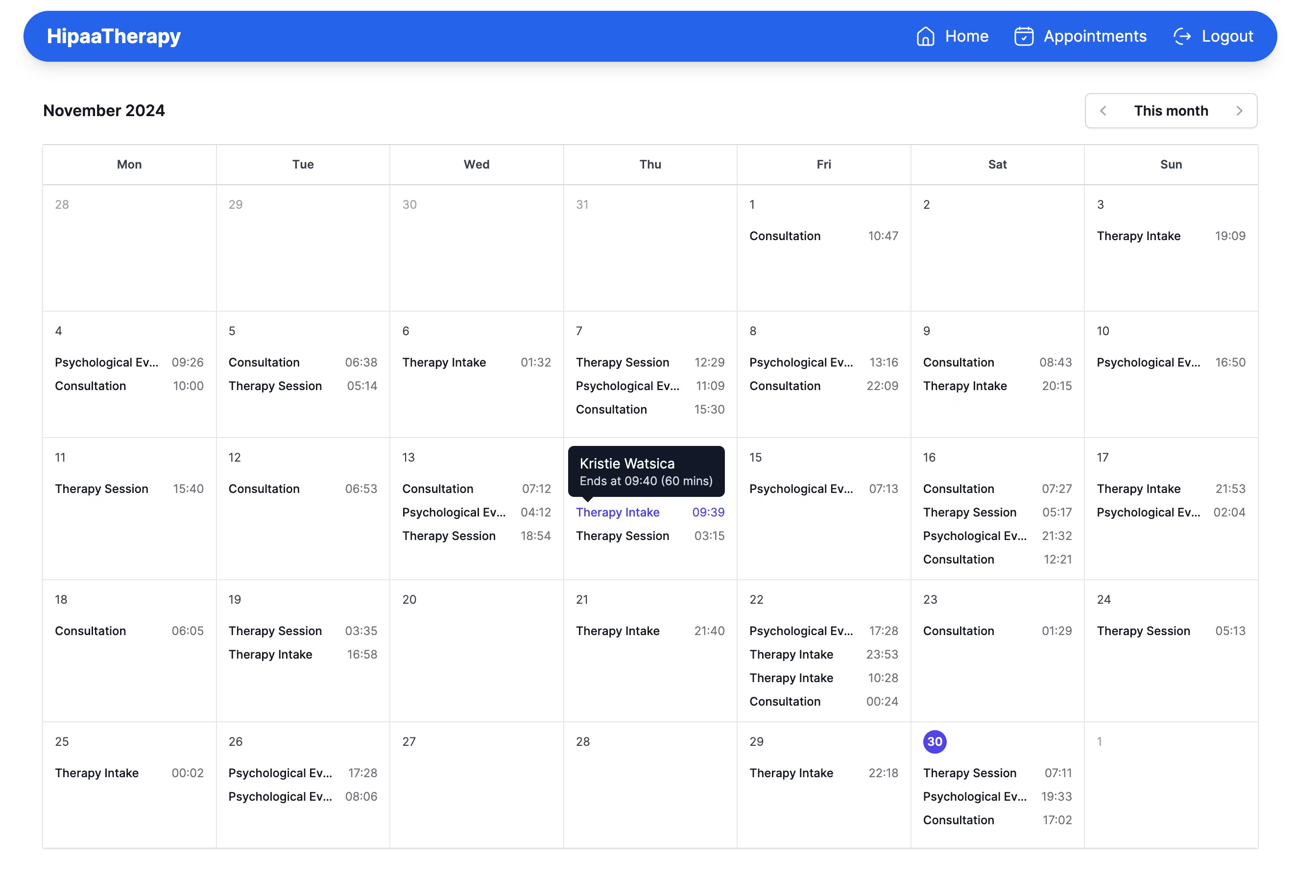Open the previous month using the left chevron
The width and height of the screenshot is (1294, 885).
tap(1103, 110)
